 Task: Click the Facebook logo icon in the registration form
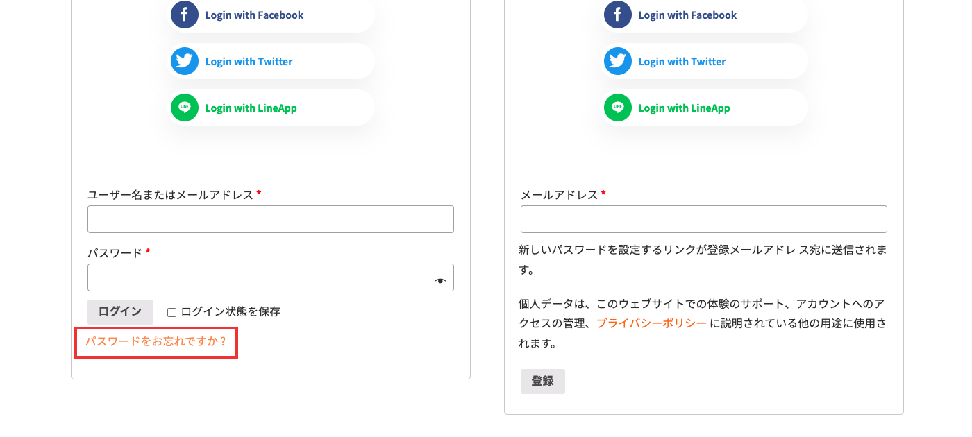click(x=618, y=15)
